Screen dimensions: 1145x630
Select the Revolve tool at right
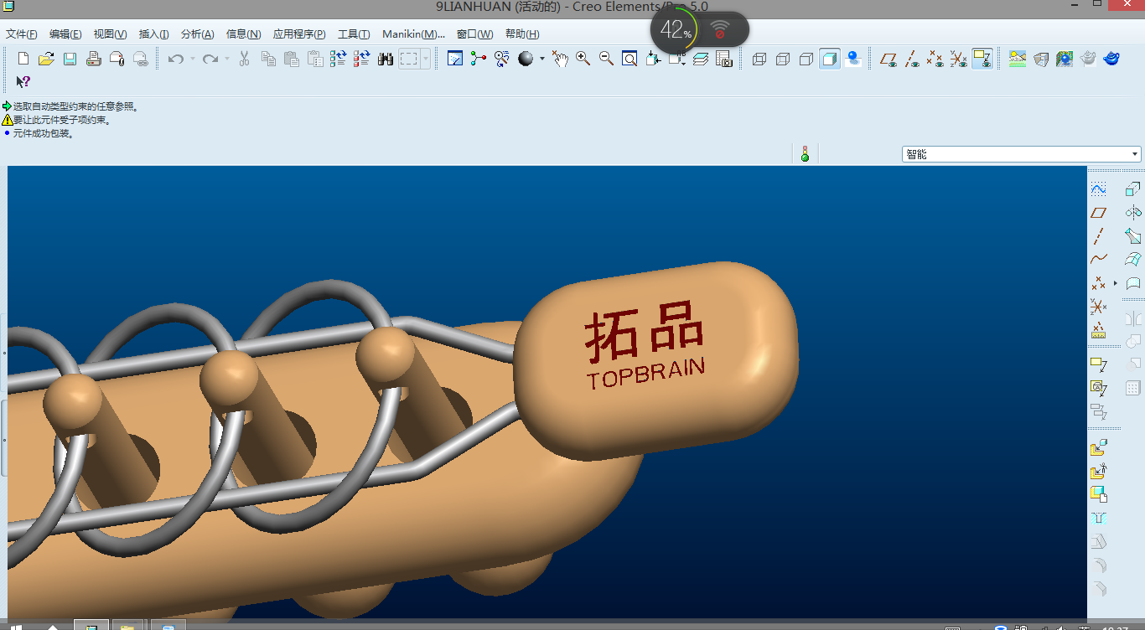pos(1133,213)
